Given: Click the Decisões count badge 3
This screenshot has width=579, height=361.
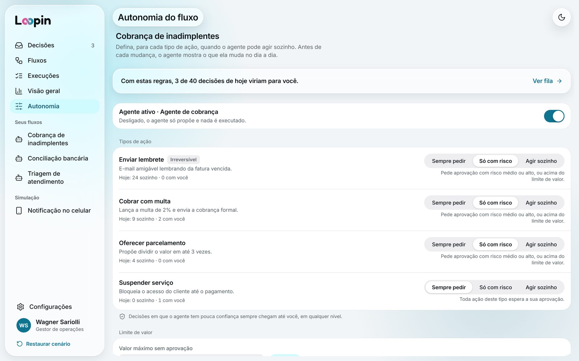Looking at the screenshot, I should [93, 45].
